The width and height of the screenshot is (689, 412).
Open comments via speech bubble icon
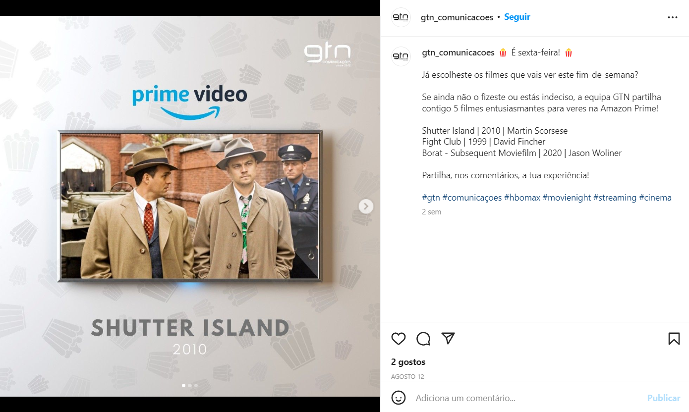423,339
